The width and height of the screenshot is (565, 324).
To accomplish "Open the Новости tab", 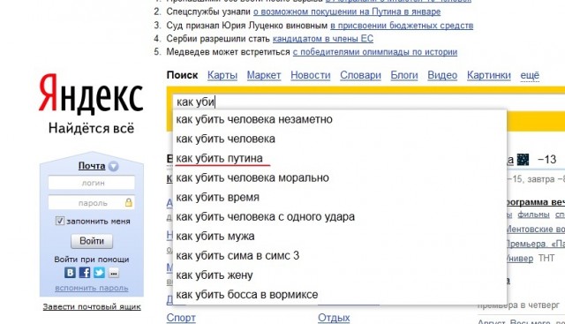I will (310, 75).
